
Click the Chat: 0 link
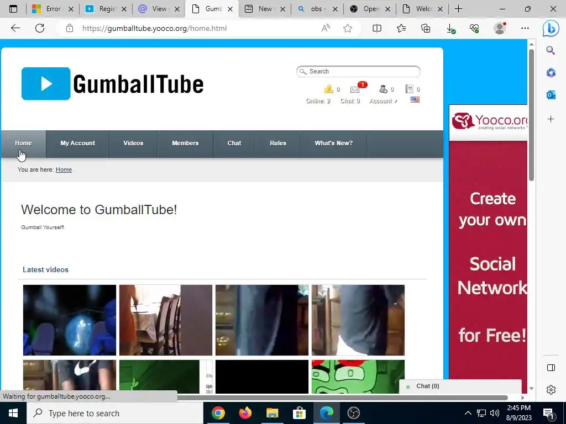click(x=350, y=101)
